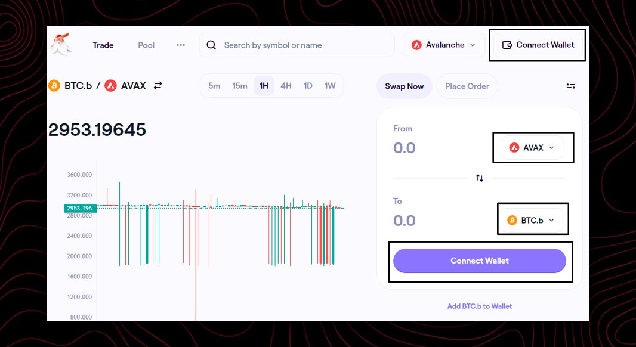Screen dimensions: 636x347
Task: Click the chevron next to AVAX token
Action: (551, 148)
